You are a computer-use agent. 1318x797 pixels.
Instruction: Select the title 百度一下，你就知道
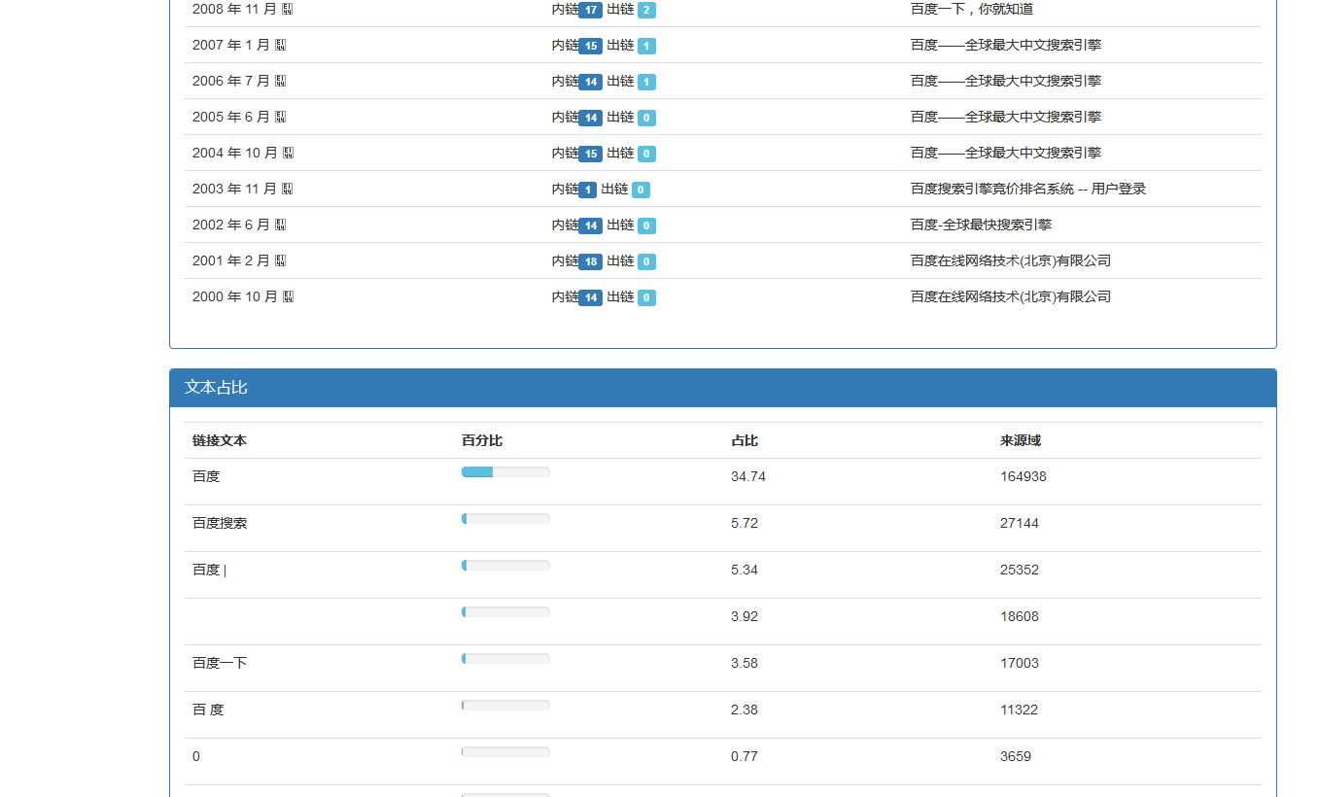(x=972, y=9)
